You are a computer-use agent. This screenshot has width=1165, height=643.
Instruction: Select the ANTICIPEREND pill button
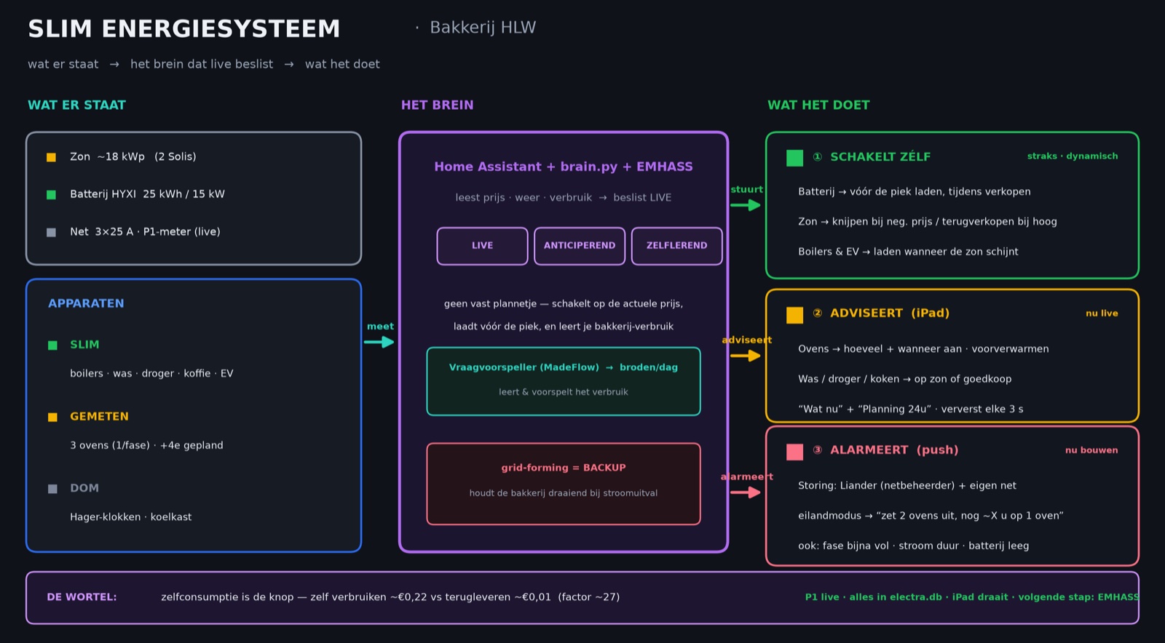coord(580,246)
